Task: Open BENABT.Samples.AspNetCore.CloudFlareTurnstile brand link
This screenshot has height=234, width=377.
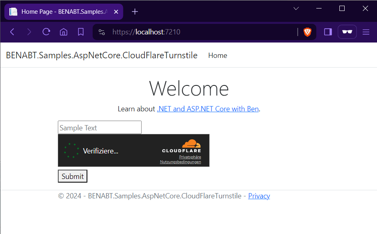Action: [102, 55]
